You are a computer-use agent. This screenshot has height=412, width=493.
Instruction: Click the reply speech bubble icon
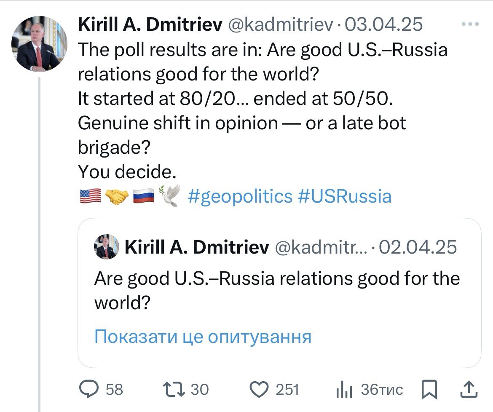[89, 389]
